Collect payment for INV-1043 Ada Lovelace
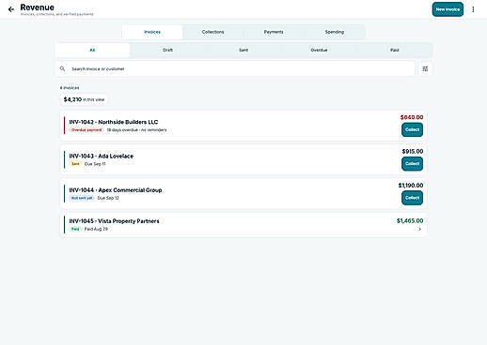The image size is (487, 345). tap(412, 164)
